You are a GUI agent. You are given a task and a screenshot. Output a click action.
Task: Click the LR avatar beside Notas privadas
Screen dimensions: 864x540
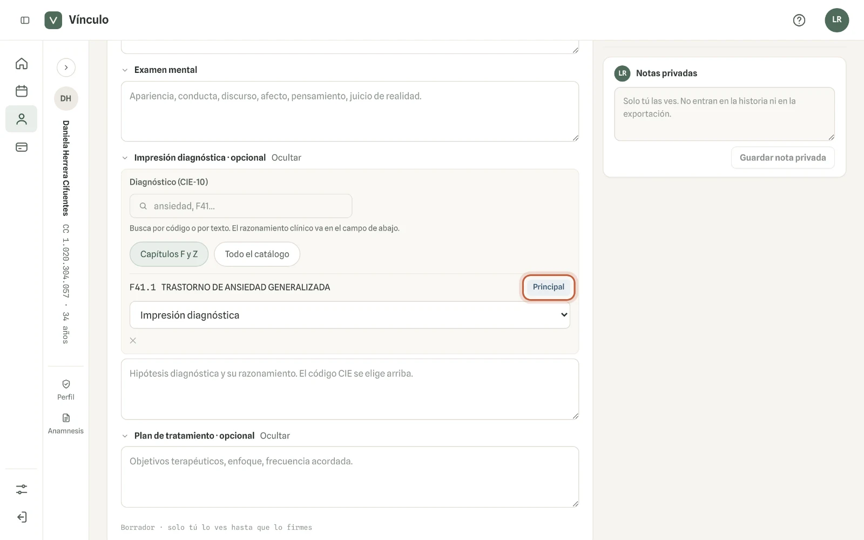click(622, 73)
